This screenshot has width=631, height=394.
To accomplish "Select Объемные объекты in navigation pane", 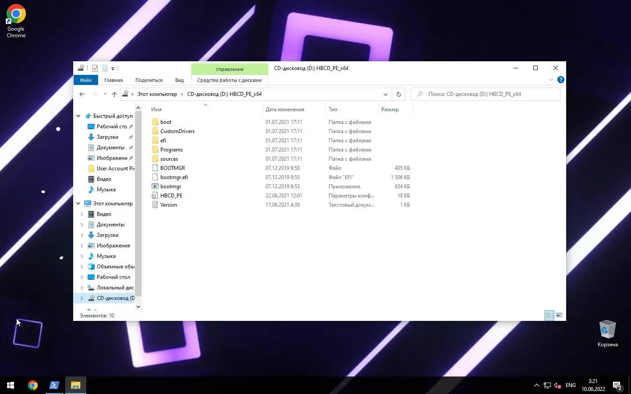I will pos(111,267).
